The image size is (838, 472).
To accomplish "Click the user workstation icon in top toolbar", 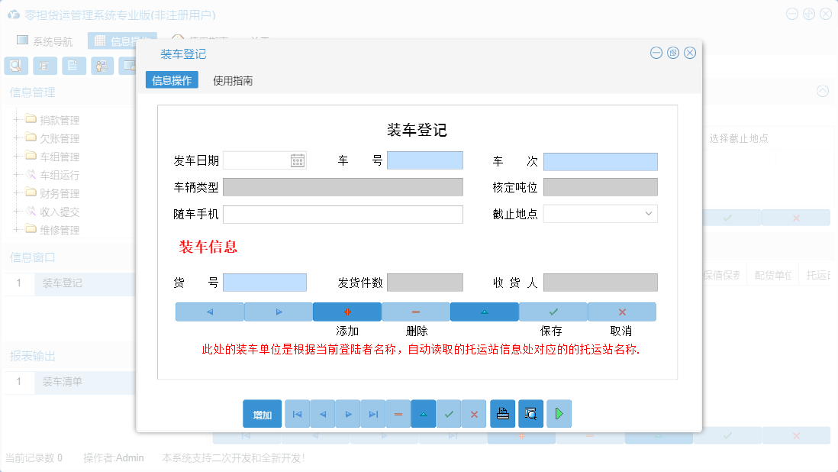I will (102, 66).
